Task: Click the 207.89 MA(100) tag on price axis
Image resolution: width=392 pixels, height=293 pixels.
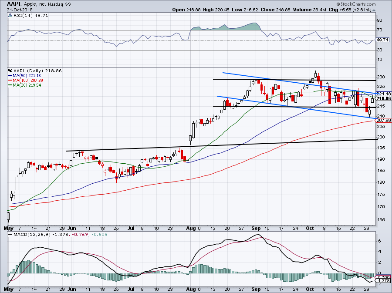Action: pos(383,121)
